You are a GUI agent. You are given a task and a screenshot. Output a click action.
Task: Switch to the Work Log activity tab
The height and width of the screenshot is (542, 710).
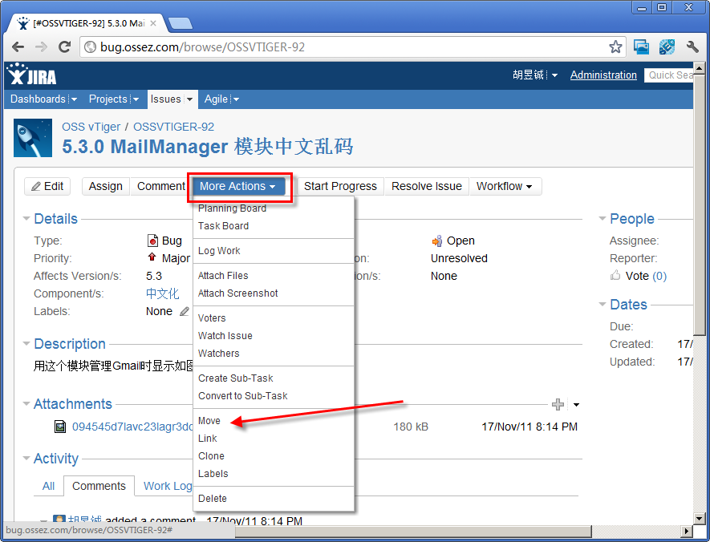point(167,487)
